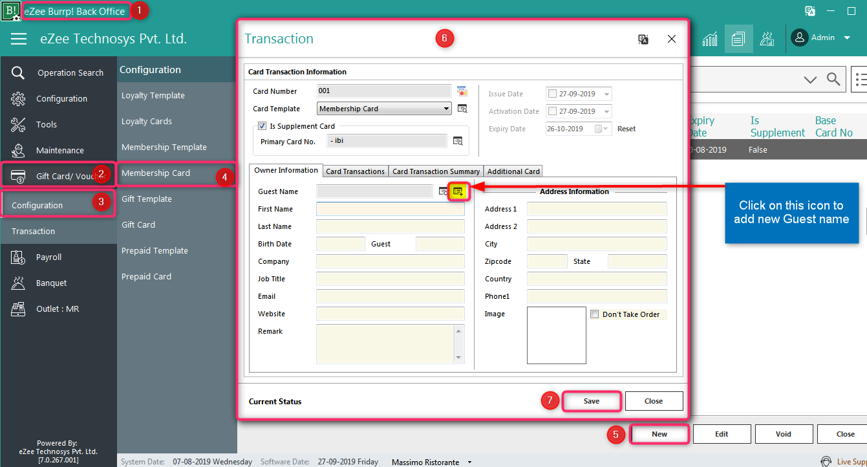Search primary card beside Primary Card No.
The image size is (867, 467).
click(x=458, y=140)
